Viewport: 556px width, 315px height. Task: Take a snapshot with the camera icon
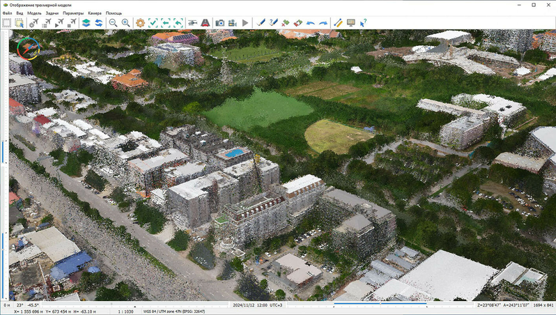219,22
